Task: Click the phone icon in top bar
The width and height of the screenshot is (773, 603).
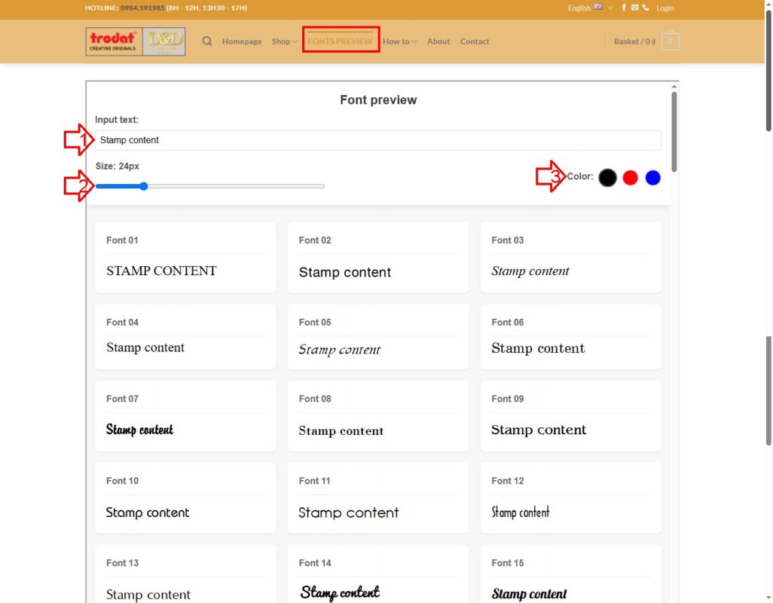Action: click(646, 8)
